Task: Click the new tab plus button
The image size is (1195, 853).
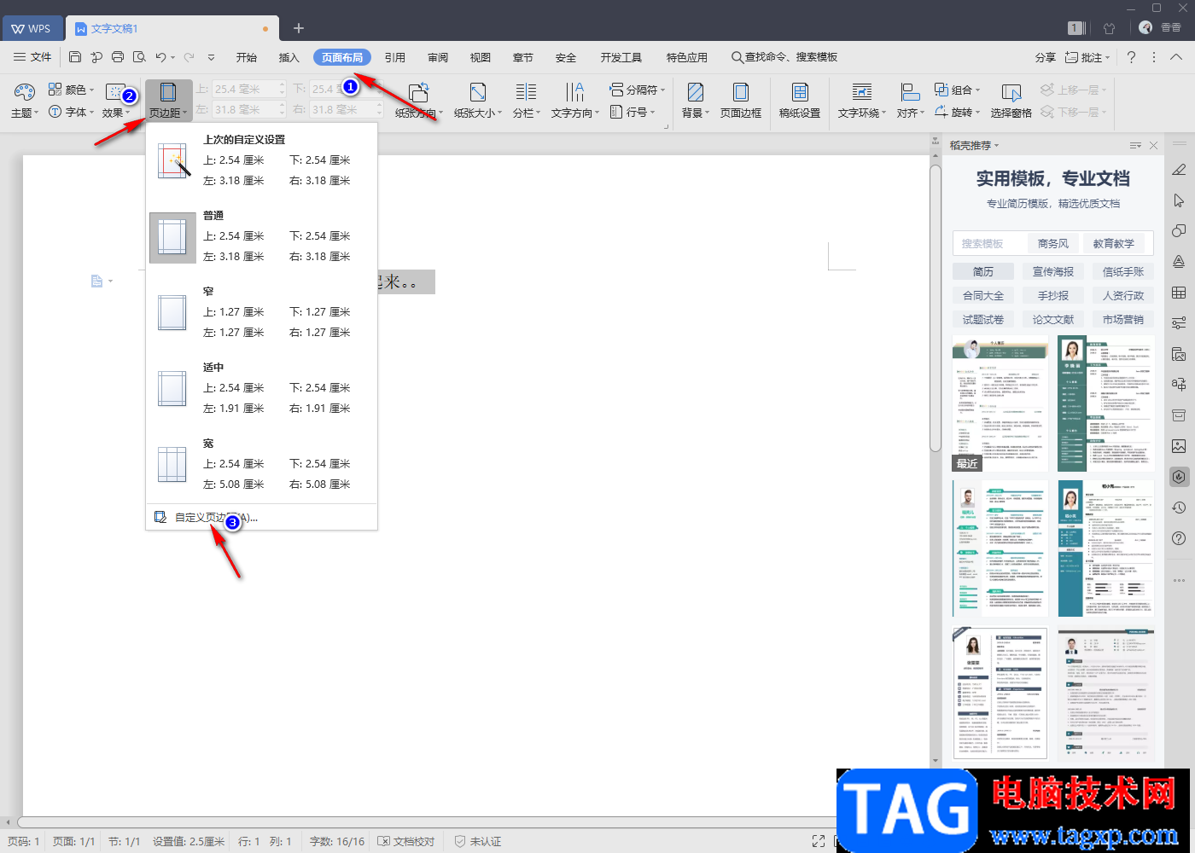Action: coord(299,28)
